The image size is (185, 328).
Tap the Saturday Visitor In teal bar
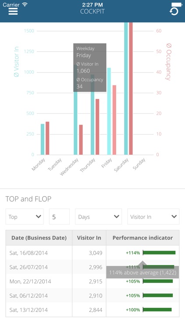(x=126, y=88)
